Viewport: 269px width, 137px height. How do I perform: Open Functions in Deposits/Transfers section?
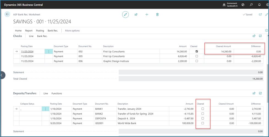coord(57,93)
